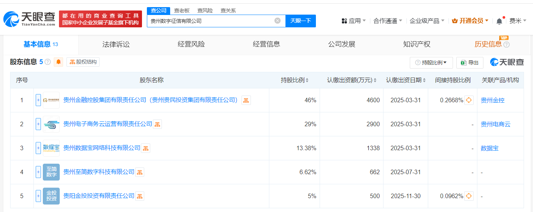This screenshot has width=533, height=212.
Task: Open the 持股比例 dropdown filter
Action: [x=431, y=63]
